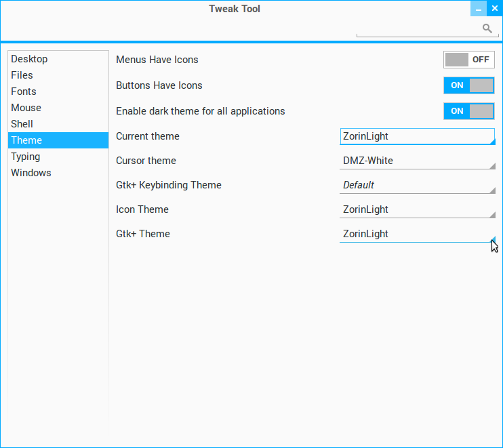This screenshot has height=448, width=503.
Task: Open the Current theme dropdown
Action: [417, 136]
